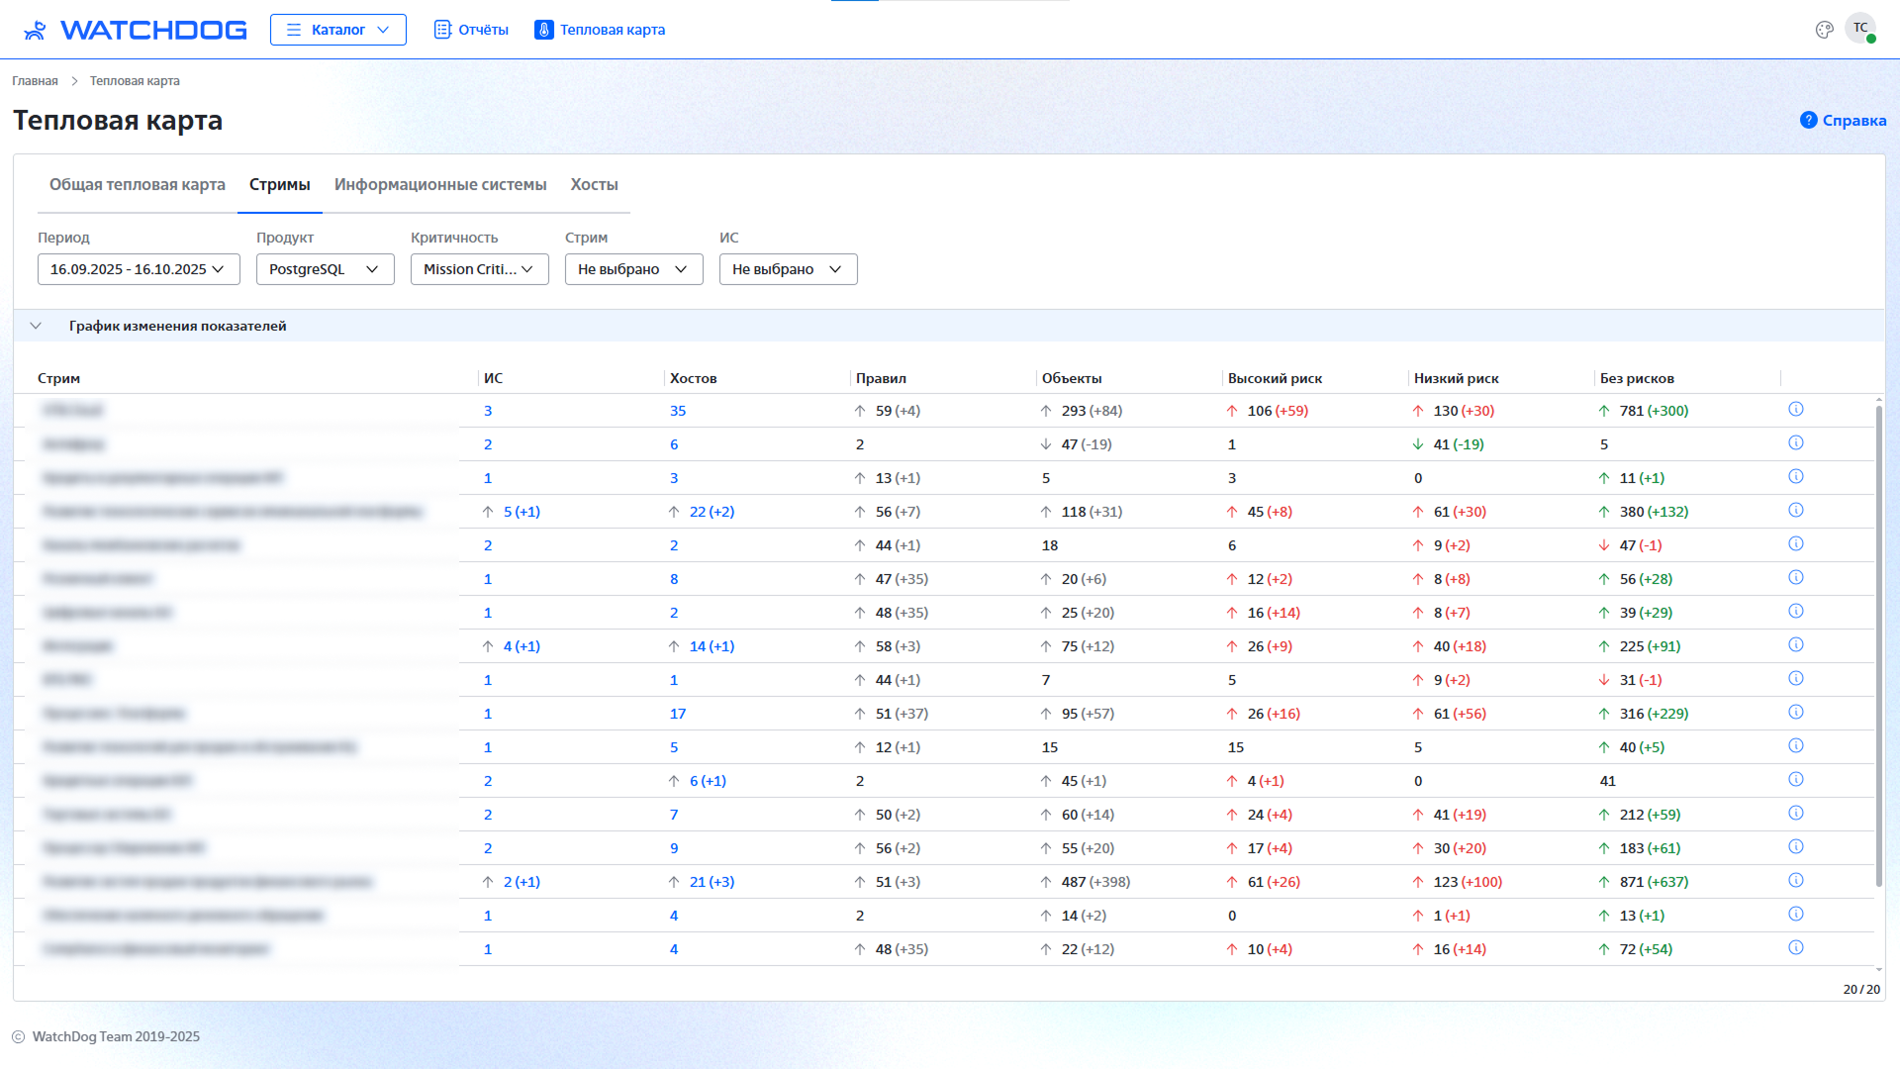The width and height of the screenshot is (1900, 1069).
Task: Click hosts count 35 link in first row
Action: tap(678, 411)
